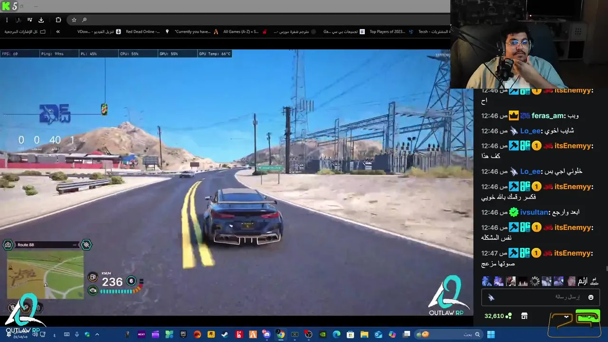Open the Morse code translator bookmark
This screenshot has width=608, height=342.
[x=295, y=32]
